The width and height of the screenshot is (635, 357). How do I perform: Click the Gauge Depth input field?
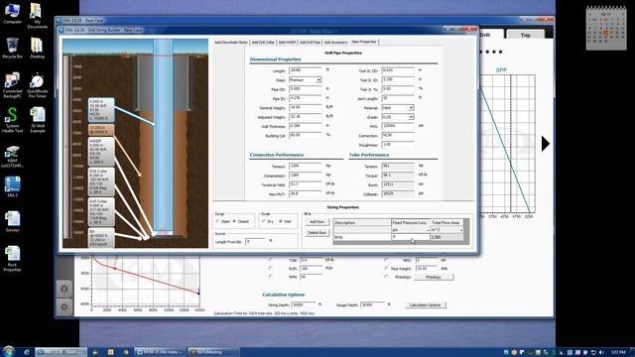point(373,304)
